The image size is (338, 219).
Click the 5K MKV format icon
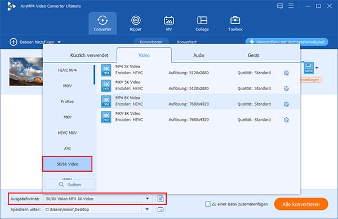click(x=106, y=86)
